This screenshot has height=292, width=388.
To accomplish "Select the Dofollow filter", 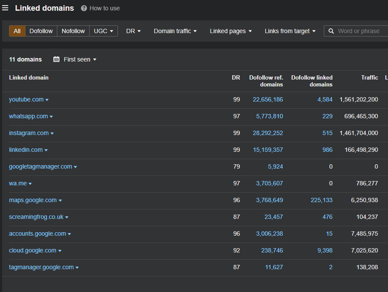I will pos(41,31).
